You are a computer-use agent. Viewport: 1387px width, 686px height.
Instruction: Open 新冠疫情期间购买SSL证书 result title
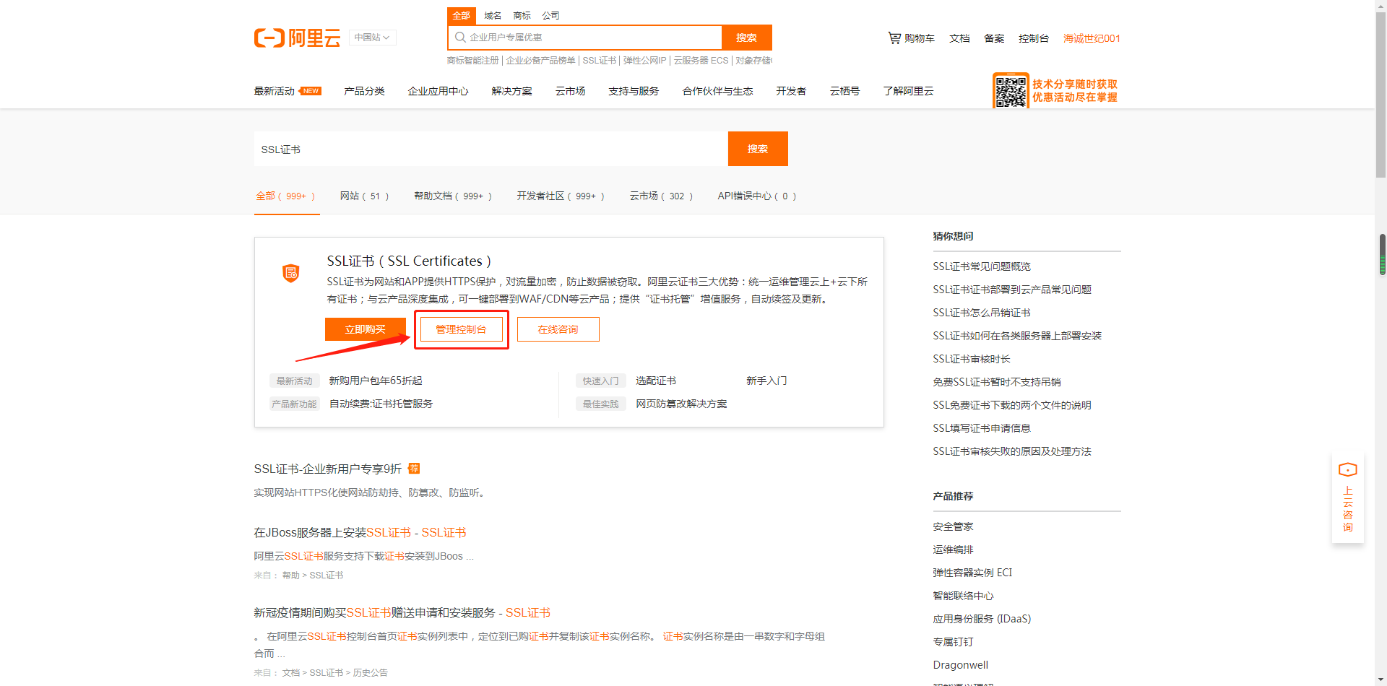402,612
